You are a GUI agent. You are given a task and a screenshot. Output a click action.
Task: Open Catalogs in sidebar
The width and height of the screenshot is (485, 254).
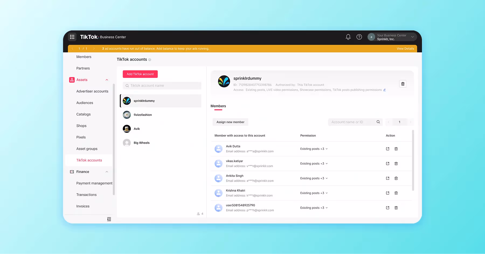coord(83,114)
